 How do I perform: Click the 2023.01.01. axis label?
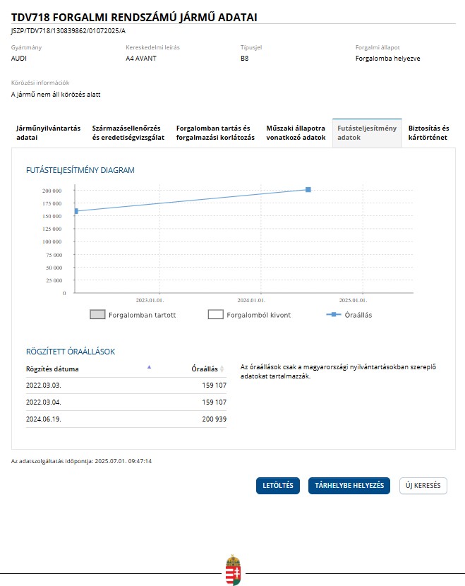point(150,300)
